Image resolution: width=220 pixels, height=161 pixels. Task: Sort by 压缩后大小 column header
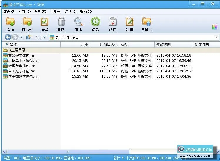click(104, 45)
